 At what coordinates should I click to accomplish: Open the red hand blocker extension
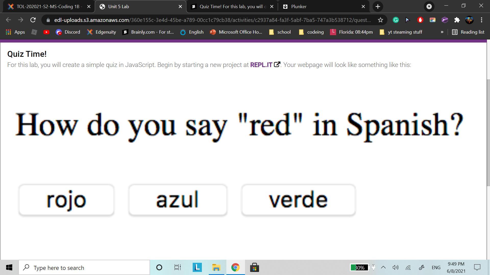tap(420, 20)
